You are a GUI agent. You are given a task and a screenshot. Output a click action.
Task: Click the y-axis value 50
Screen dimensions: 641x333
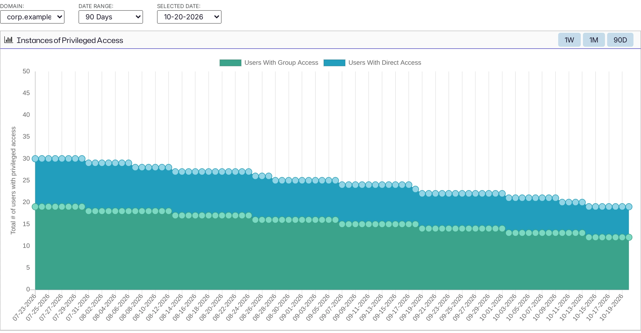tap(26, 71)
